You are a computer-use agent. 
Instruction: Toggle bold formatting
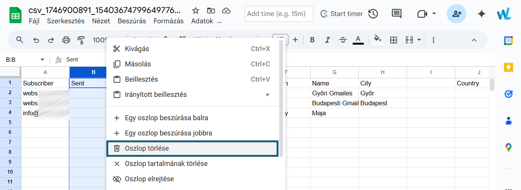(x=312, y=40)
